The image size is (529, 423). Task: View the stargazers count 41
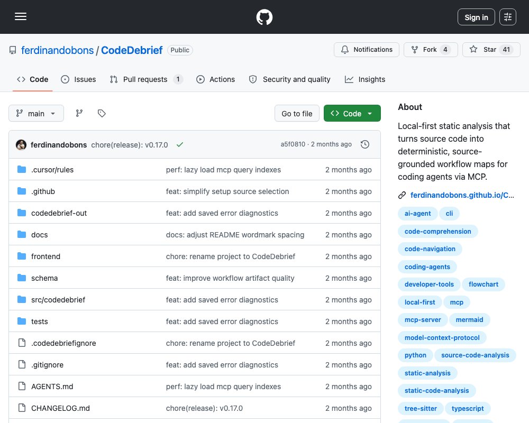(506, 50)
